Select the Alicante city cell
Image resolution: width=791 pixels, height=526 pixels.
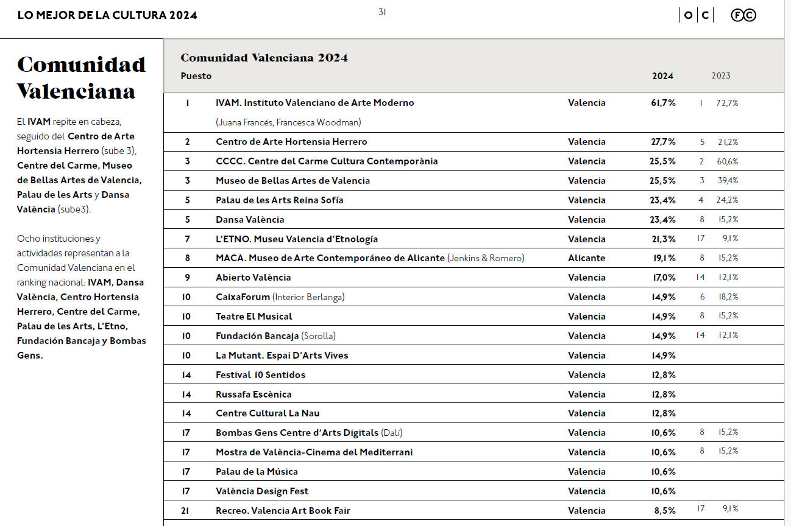tap(586, 258)
